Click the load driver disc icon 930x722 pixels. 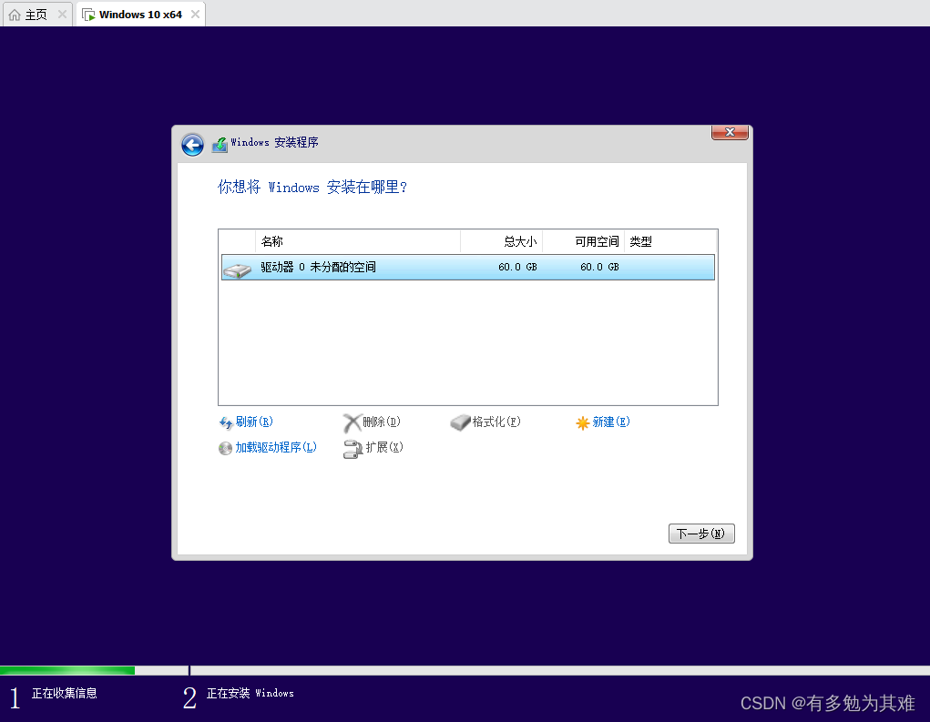tap(225, 448)
